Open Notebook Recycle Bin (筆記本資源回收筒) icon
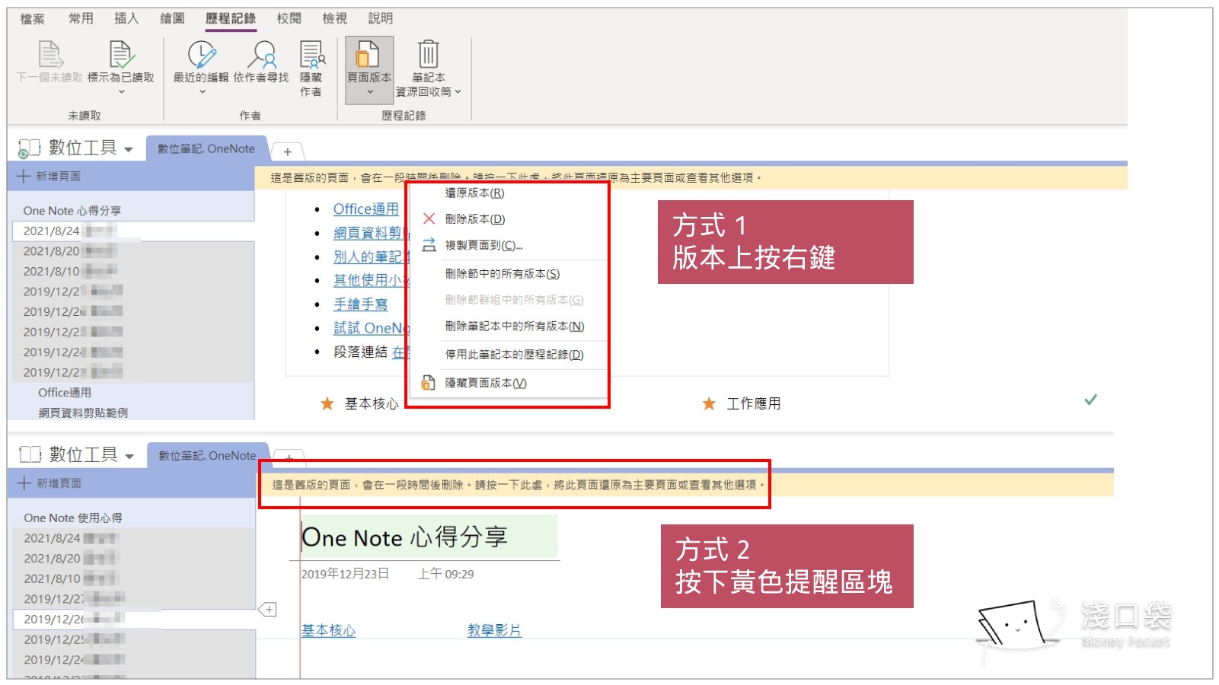 (x=428, y=56)
